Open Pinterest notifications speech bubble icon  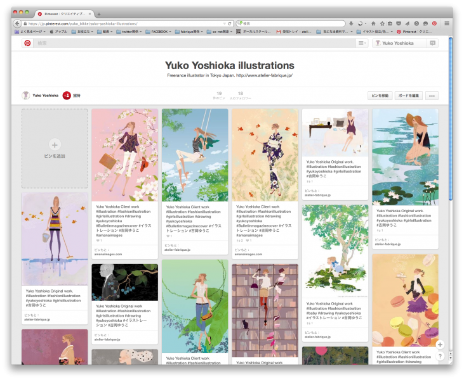[x=433, y=43]
